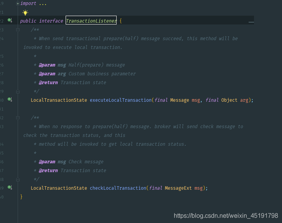Click implementations gutter icon beside executeLocalTransaction
The width and height of the screenshot is (282, 223).
[x=10, y=100]
